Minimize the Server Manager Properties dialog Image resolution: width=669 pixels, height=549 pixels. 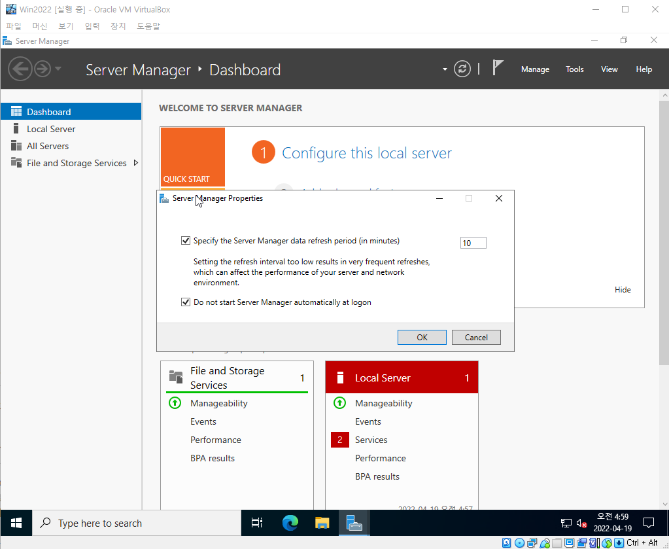pyautogui.click(x=439, y=198)
